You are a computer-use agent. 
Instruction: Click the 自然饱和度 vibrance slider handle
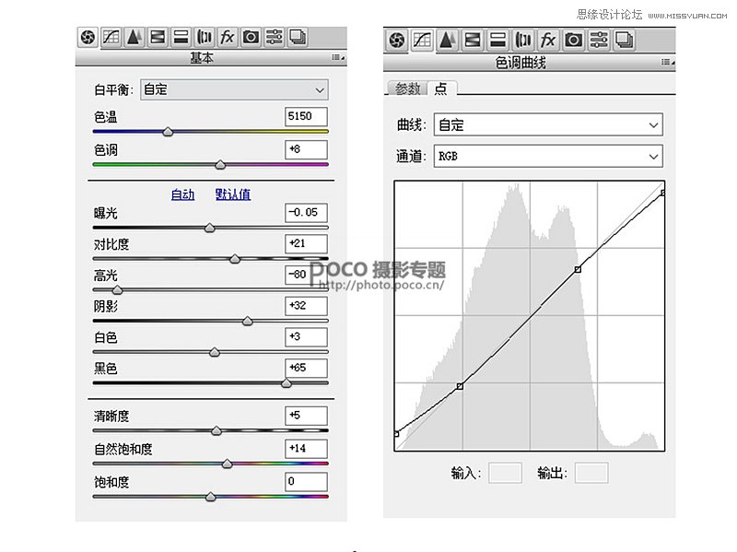227,464
